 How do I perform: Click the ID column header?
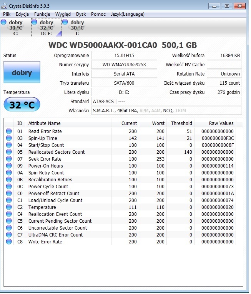click(20, 123)
